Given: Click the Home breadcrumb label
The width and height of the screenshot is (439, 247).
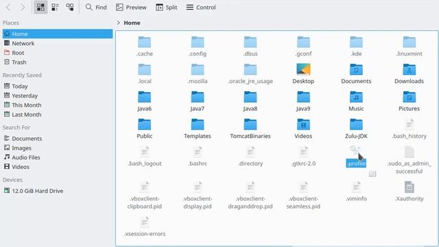Looking at the screenshot, I should click(132, 23).
